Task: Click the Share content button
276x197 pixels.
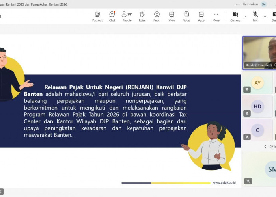Action: click(274, 17)
